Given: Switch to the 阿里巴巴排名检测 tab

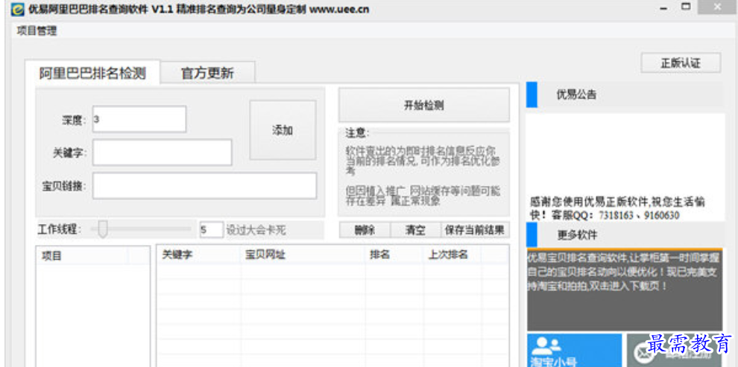Looking at the screenshot, I should coord(92,73).
